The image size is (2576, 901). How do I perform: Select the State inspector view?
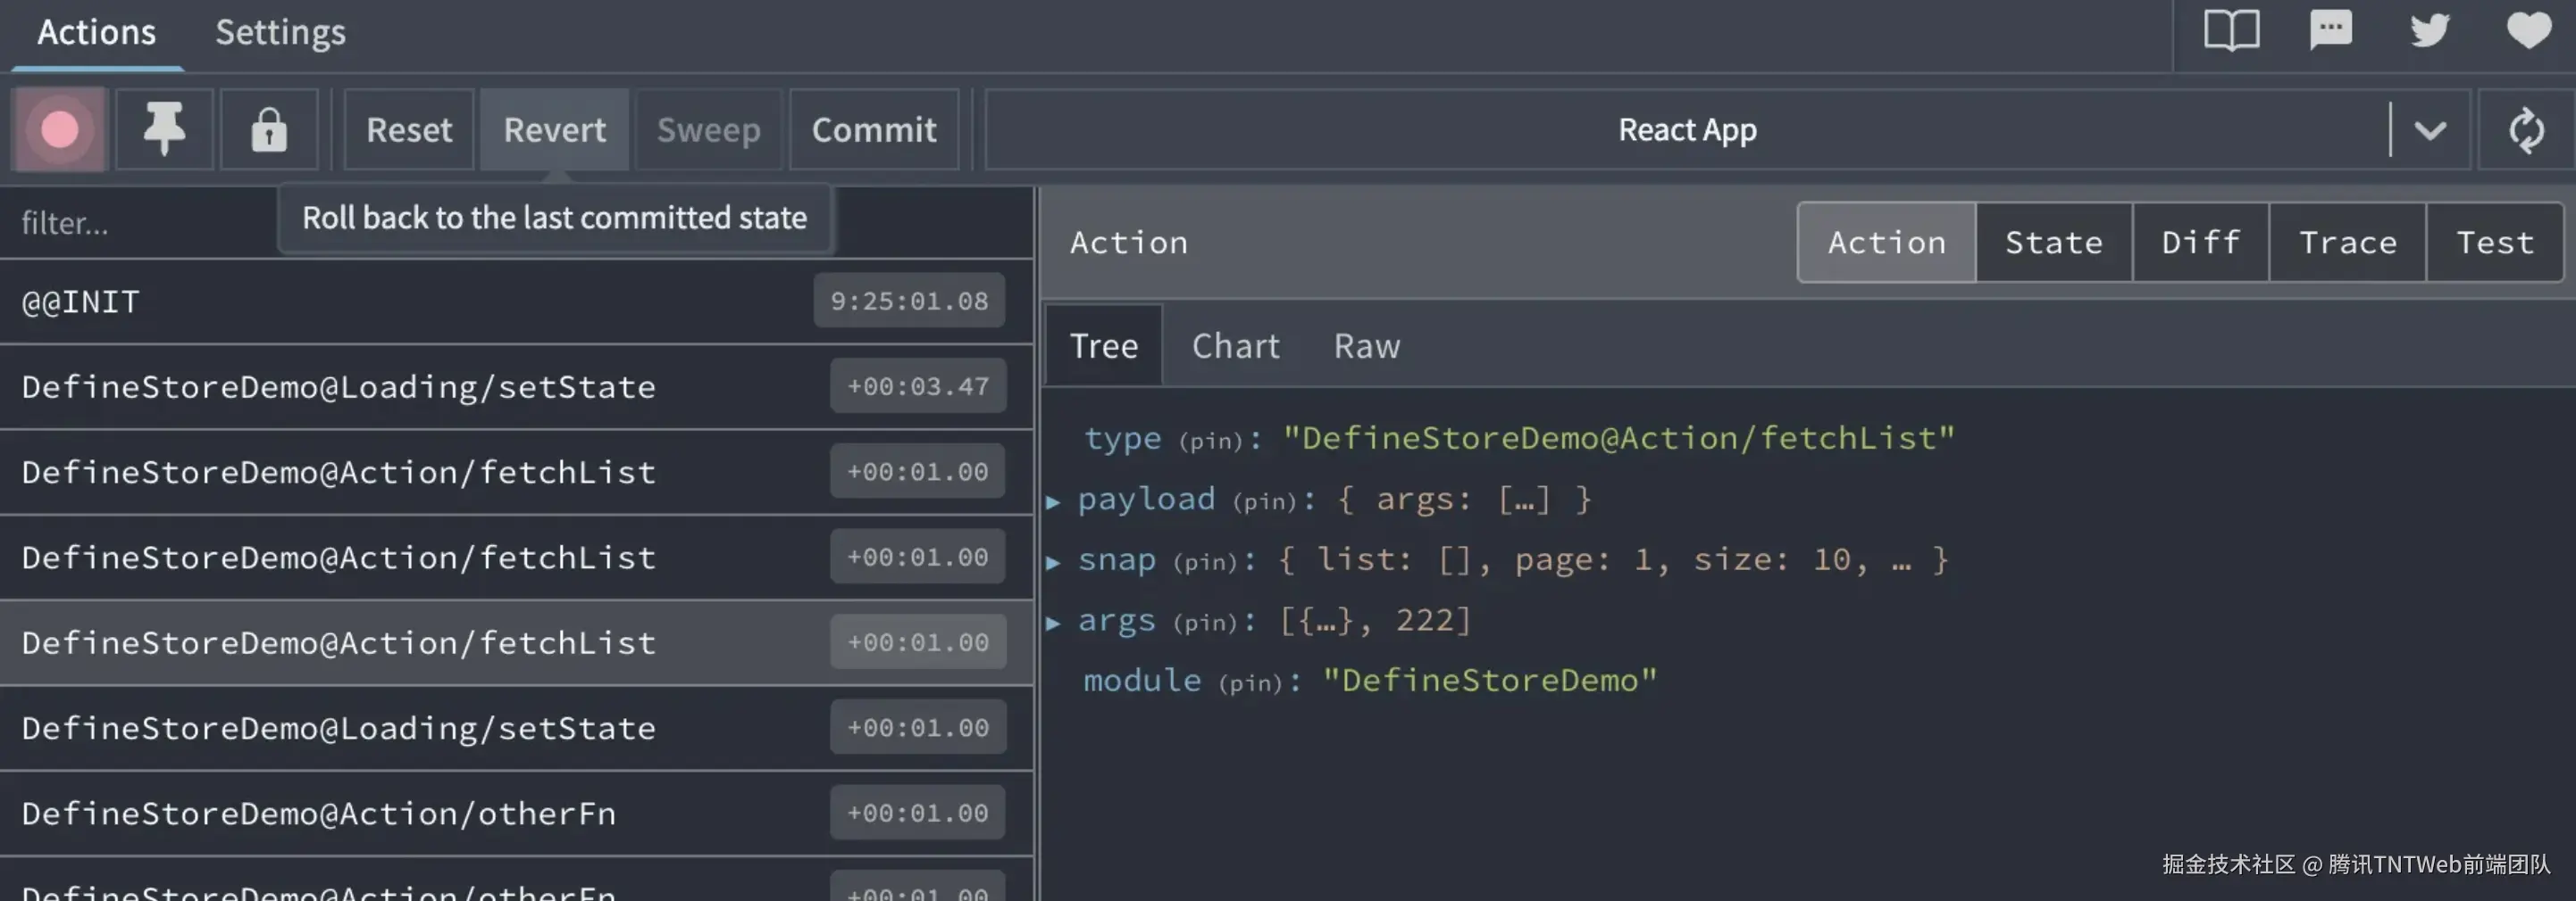click(x=2054, y=243)
